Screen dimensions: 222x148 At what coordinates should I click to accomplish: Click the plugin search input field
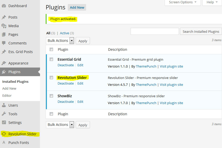(x=154, y=31)
